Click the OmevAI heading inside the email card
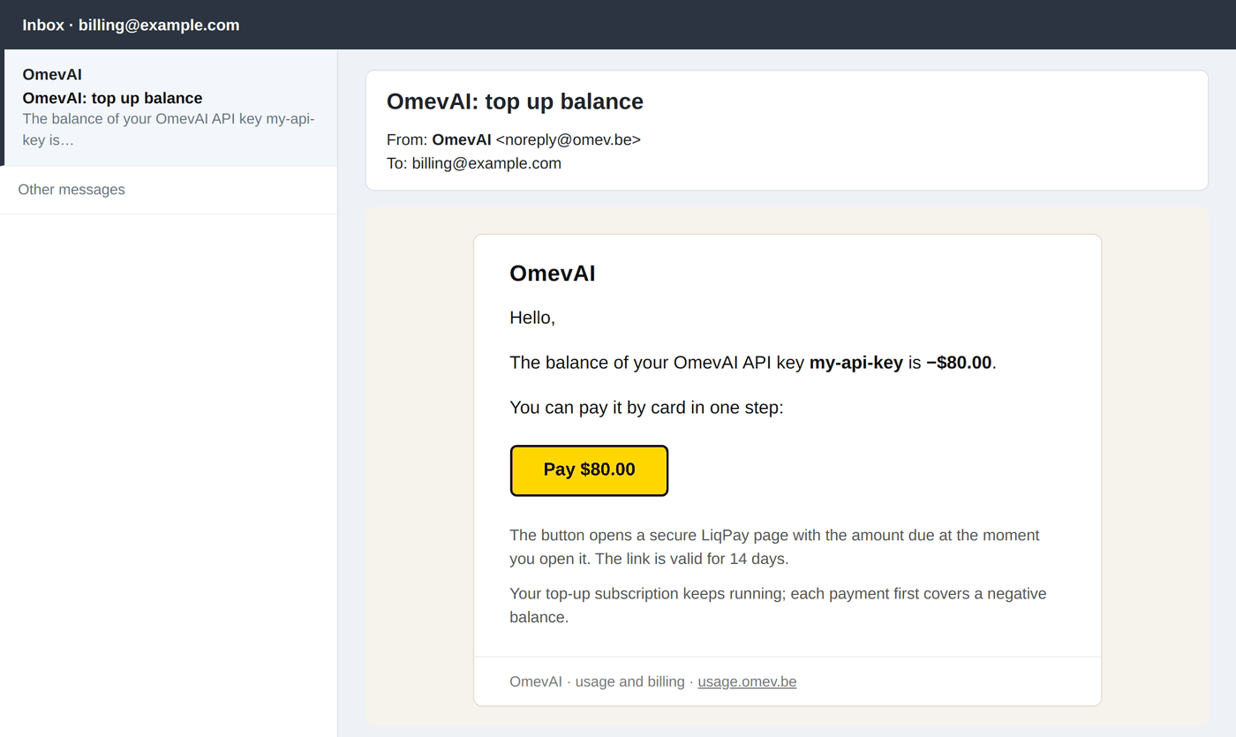This screenshot has height=737, width=1236. click(x=553, y=274)
